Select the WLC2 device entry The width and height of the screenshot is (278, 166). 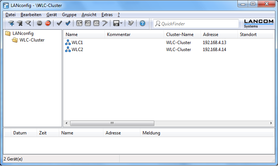tap(77, 50)
